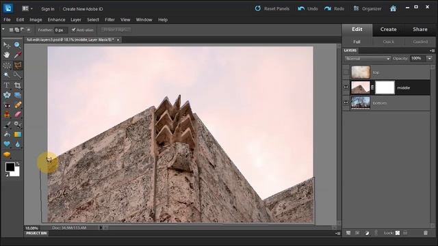438x246 pixels.
Task: Select the Straighten tool
Action: tap(17, 95)
